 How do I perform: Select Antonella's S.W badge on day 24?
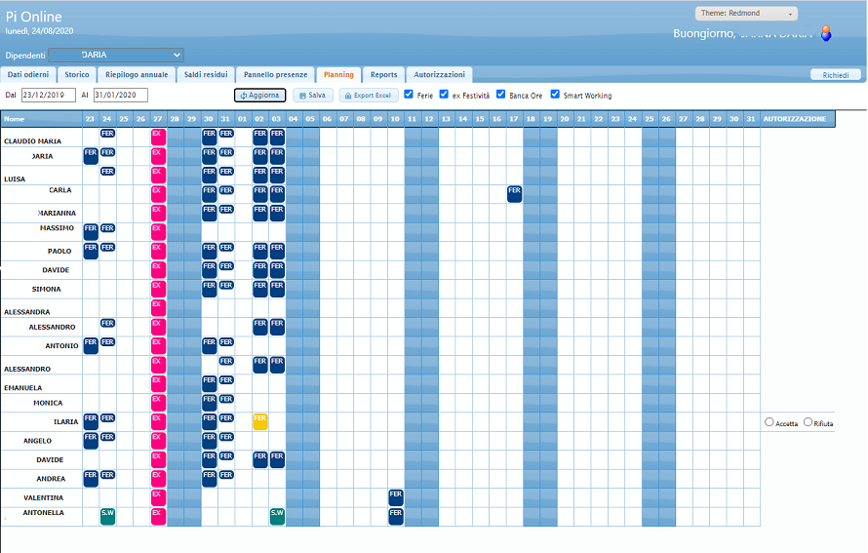pyautogui.click(x=107, y=516)
